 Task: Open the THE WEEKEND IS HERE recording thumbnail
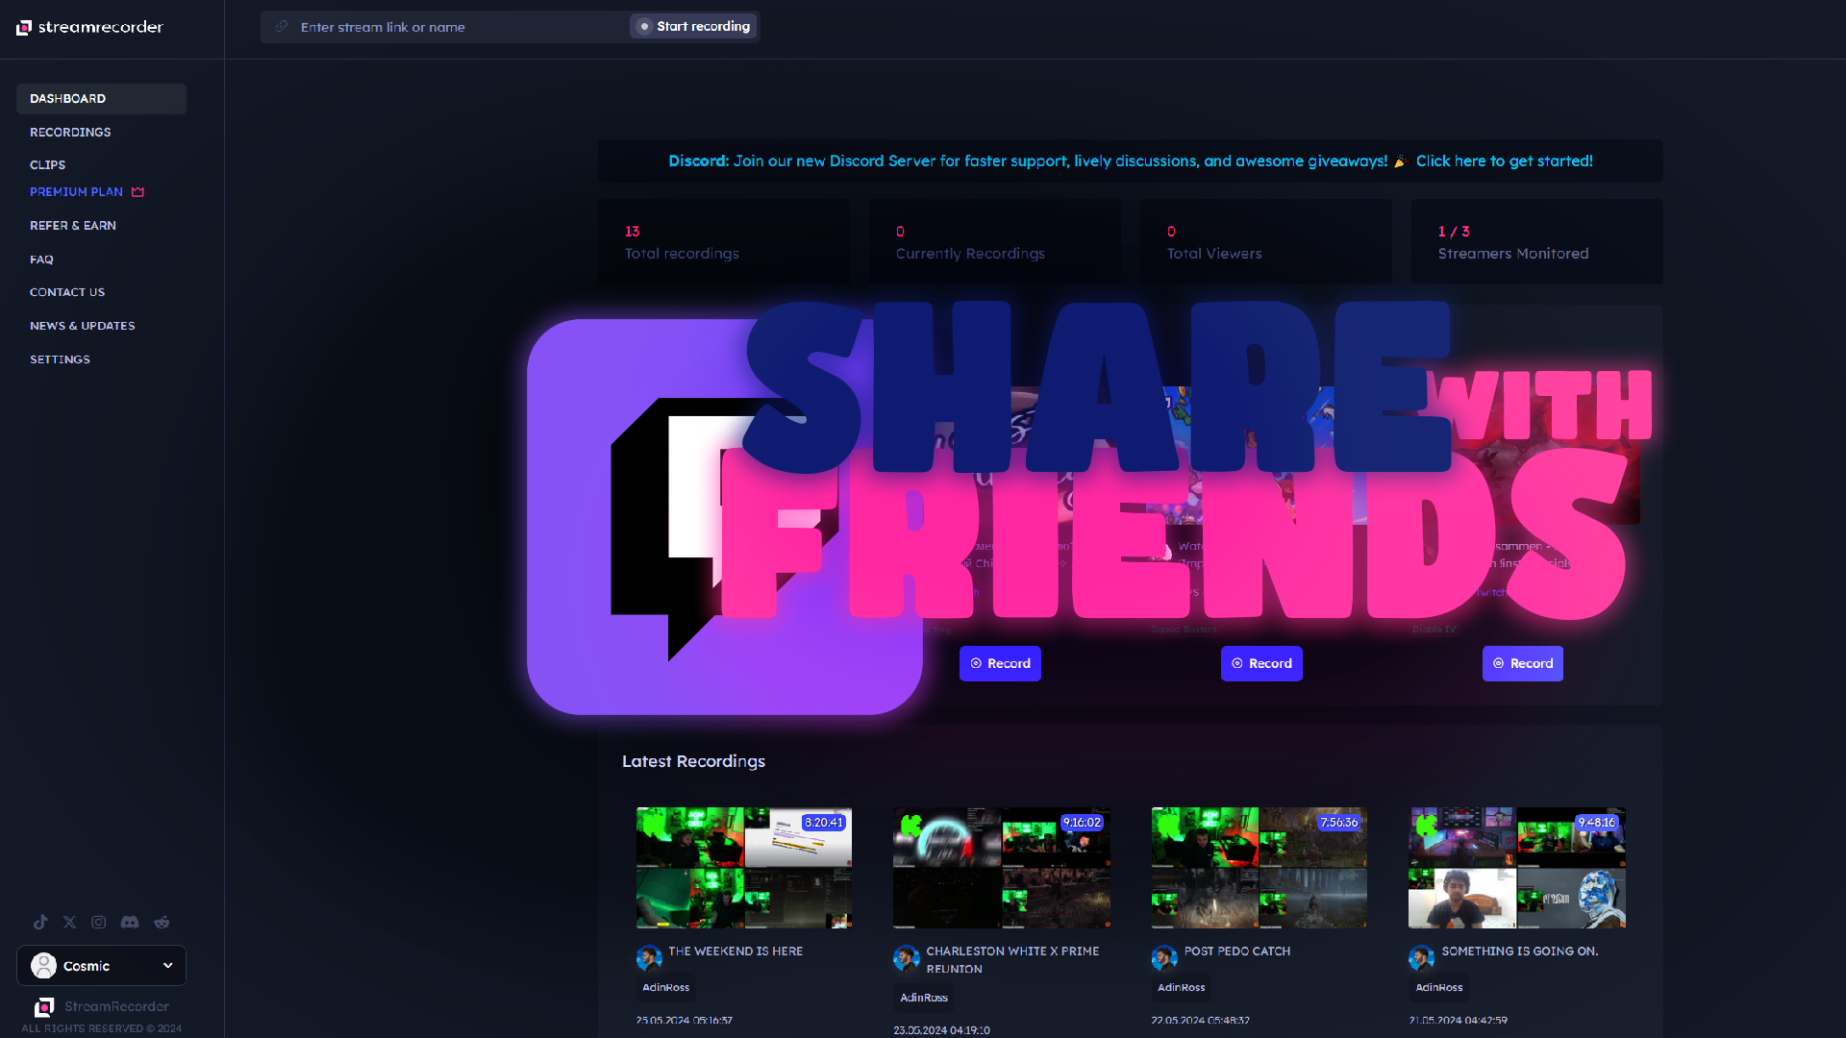(744, 868)
